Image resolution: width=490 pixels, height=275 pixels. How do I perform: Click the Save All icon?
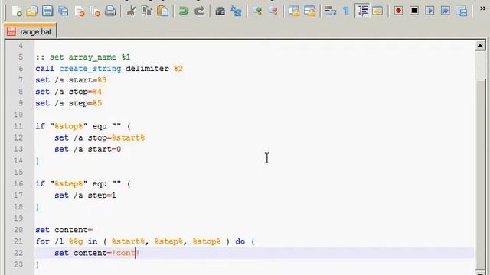[64, 11]
